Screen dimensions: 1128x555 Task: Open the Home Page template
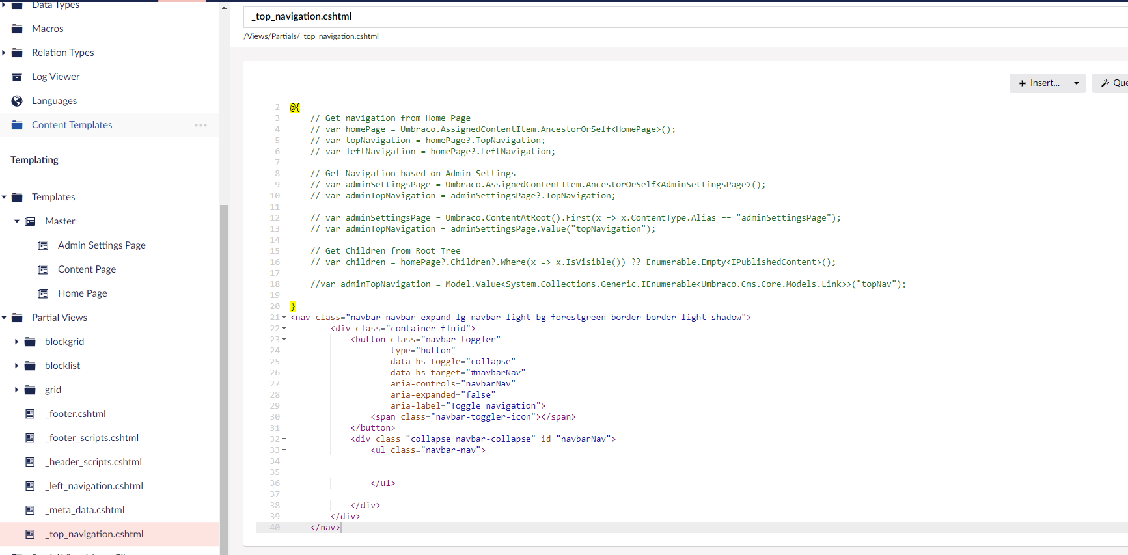click(x=82, y=293)
